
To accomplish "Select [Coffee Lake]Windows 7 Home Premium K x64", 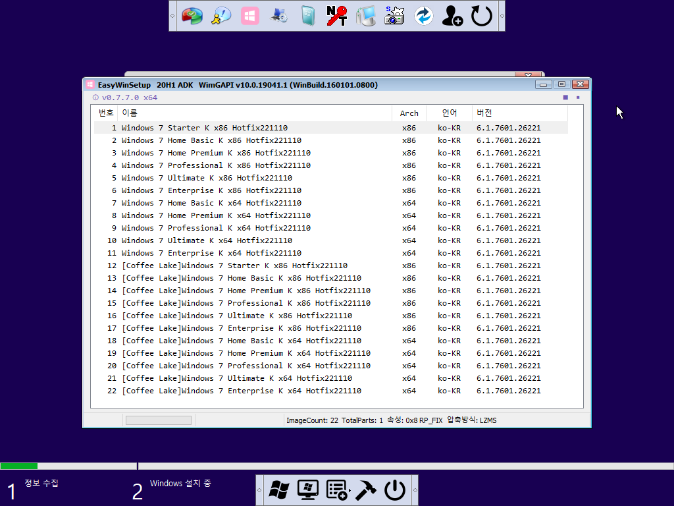I will (x=331, y=353).
